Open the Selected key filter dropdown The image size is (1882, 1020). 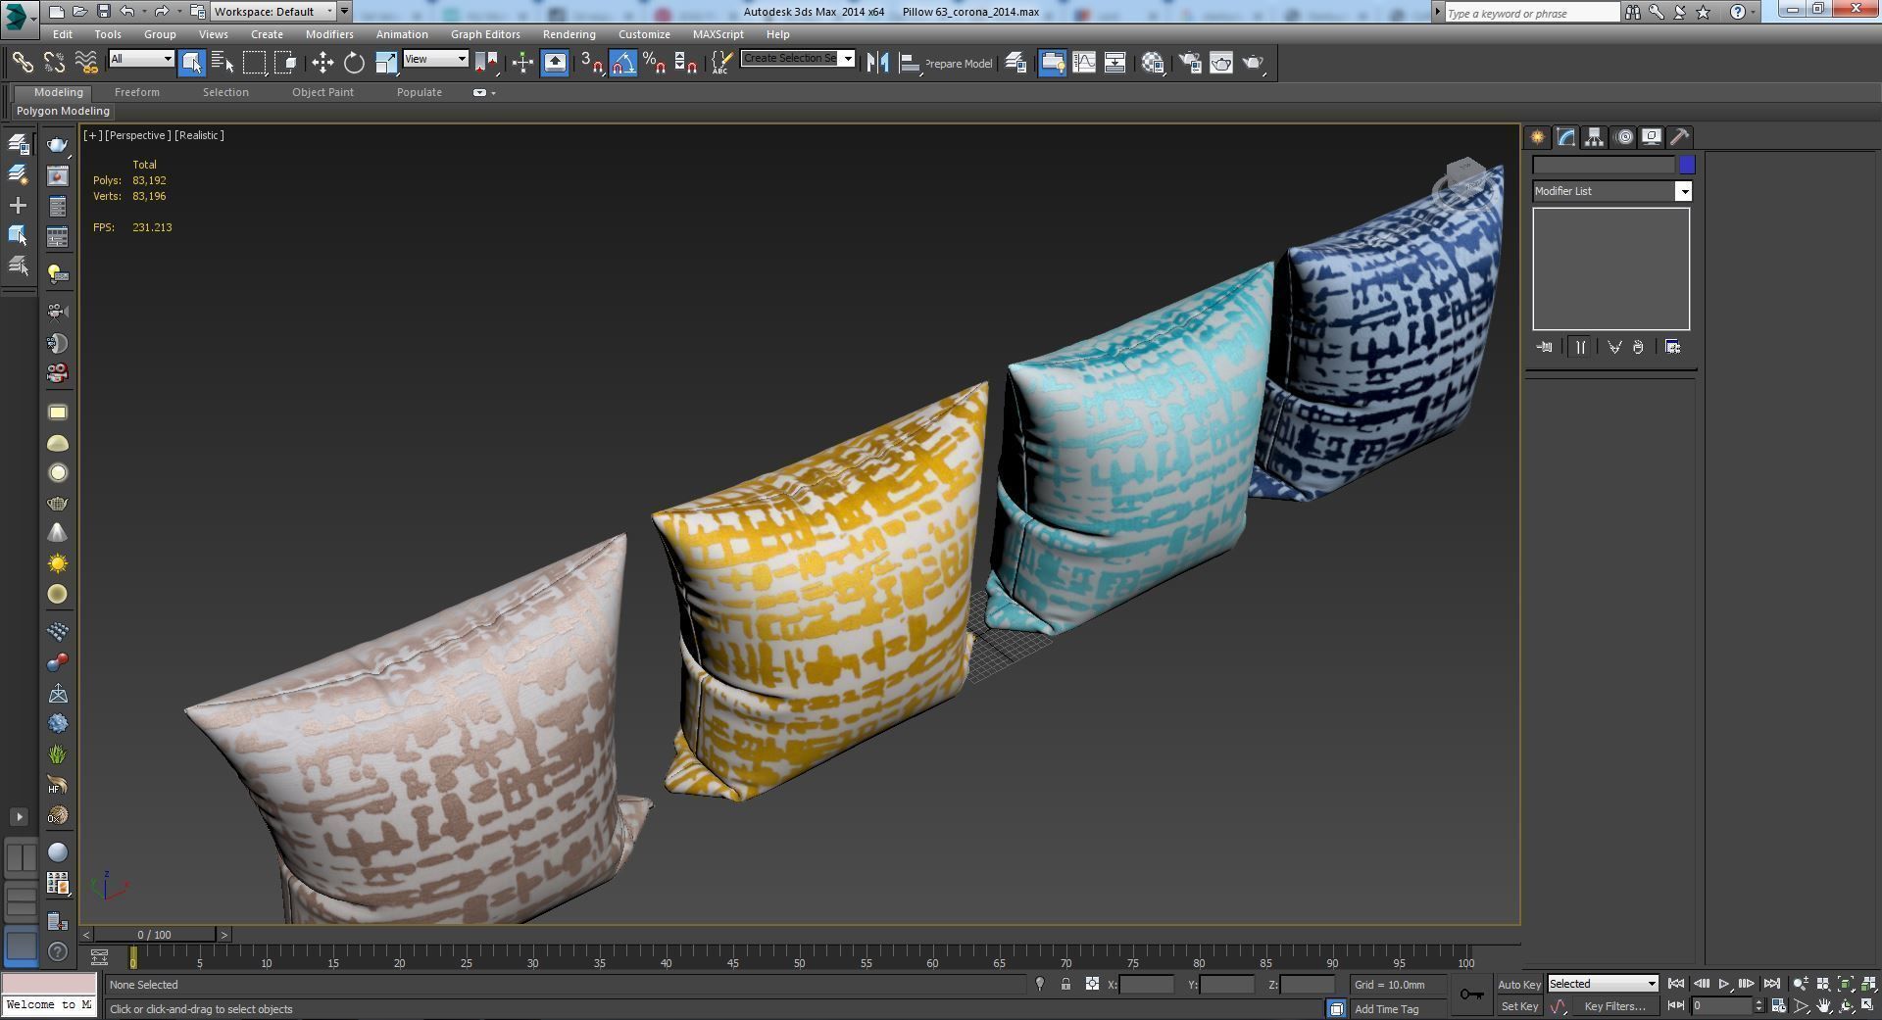coord(1603,984)
